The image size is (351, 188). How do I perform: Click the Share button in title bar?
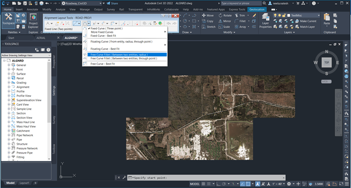coord(113,3)
